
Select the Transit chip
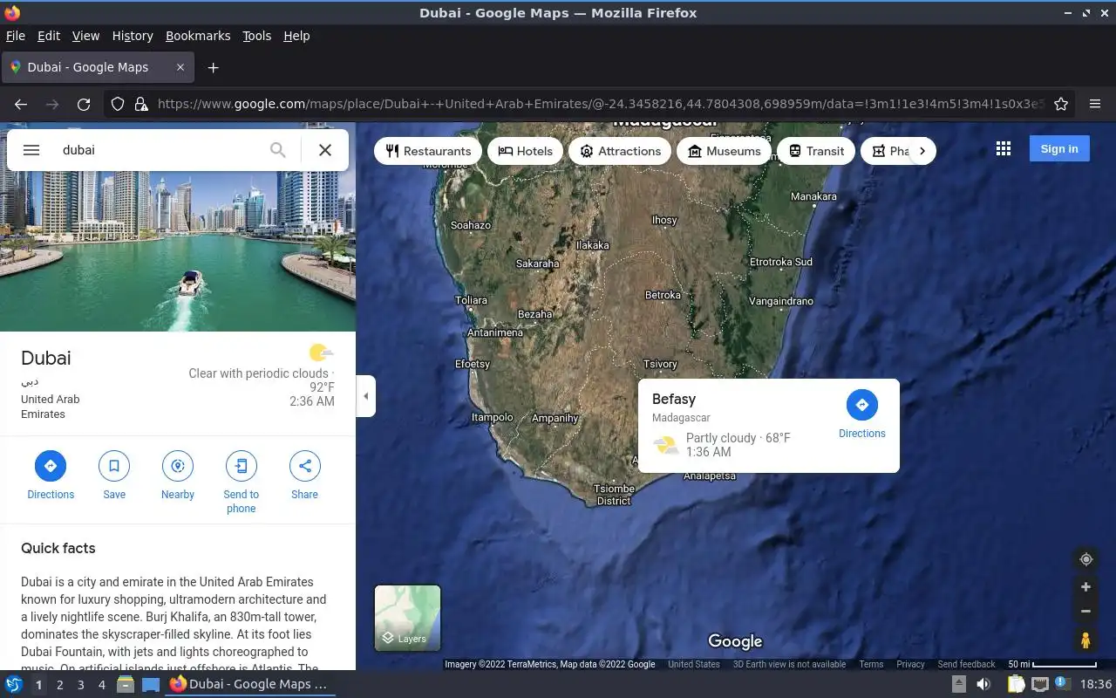click(816, 151)
